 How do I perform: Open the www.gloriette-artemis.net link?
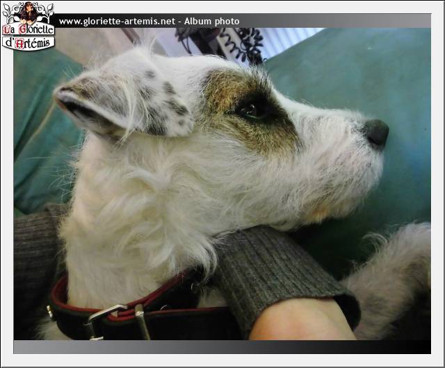point(117,22)
